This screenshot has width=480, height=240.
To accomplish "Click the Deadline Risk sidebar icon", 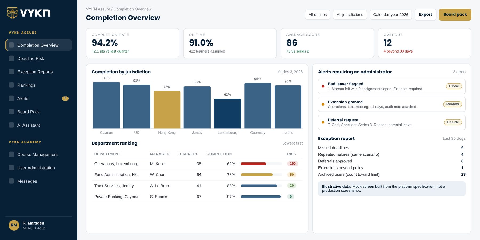I will coord(11,58).
